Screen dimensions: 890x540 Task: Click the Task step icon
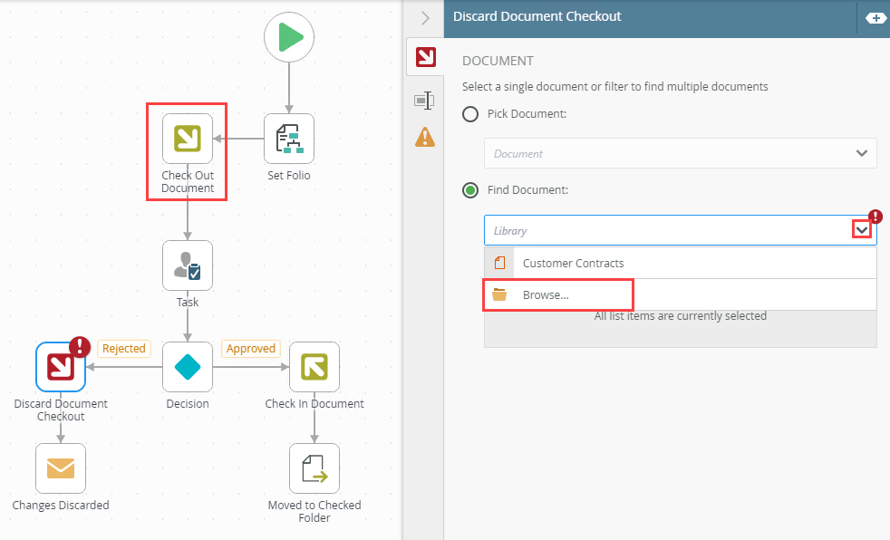(188, 265)
